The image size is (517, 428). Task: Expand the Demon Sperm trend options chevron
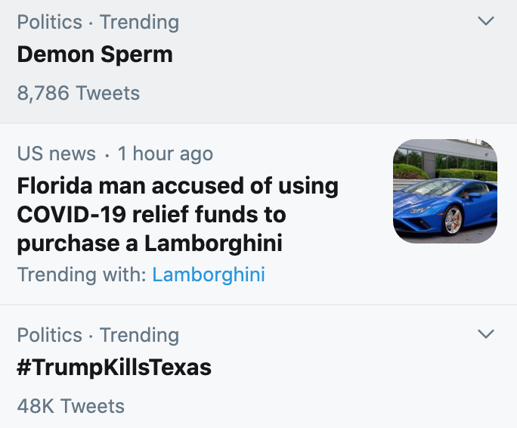click(486, 21)
